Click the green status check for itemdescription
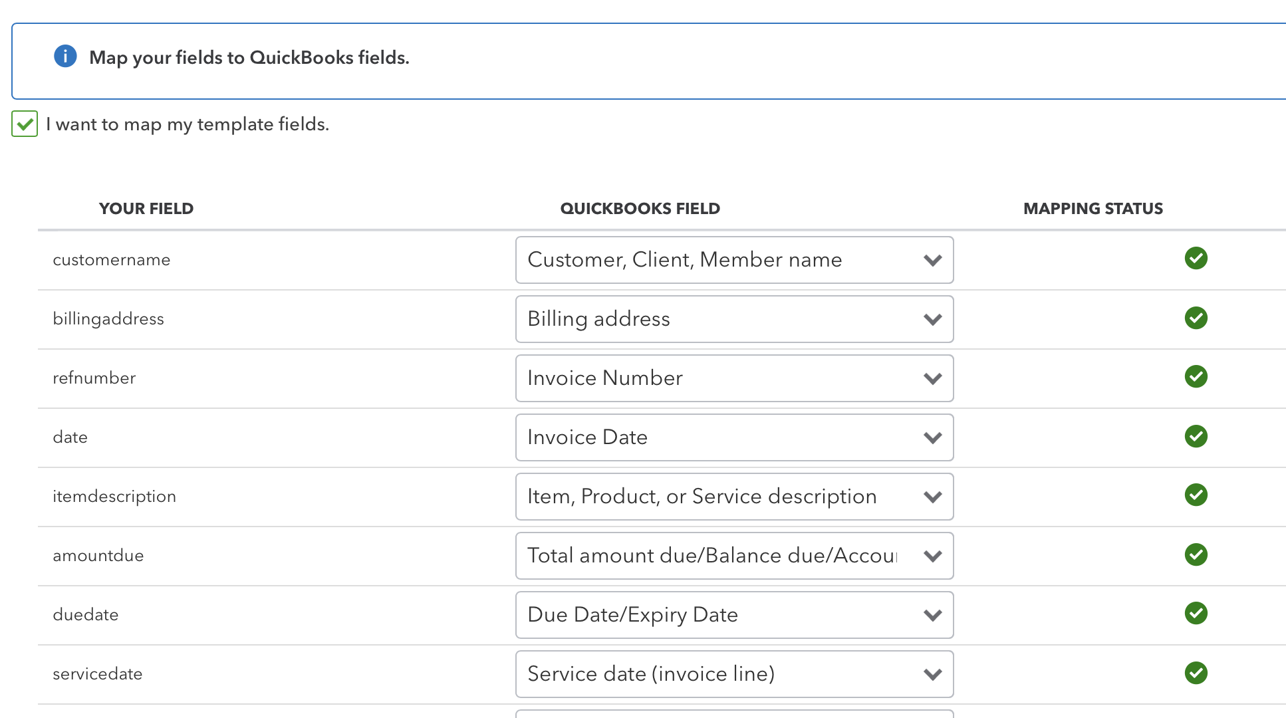The width and height of the screenshot is (1286, 718). click(1196, 495)
